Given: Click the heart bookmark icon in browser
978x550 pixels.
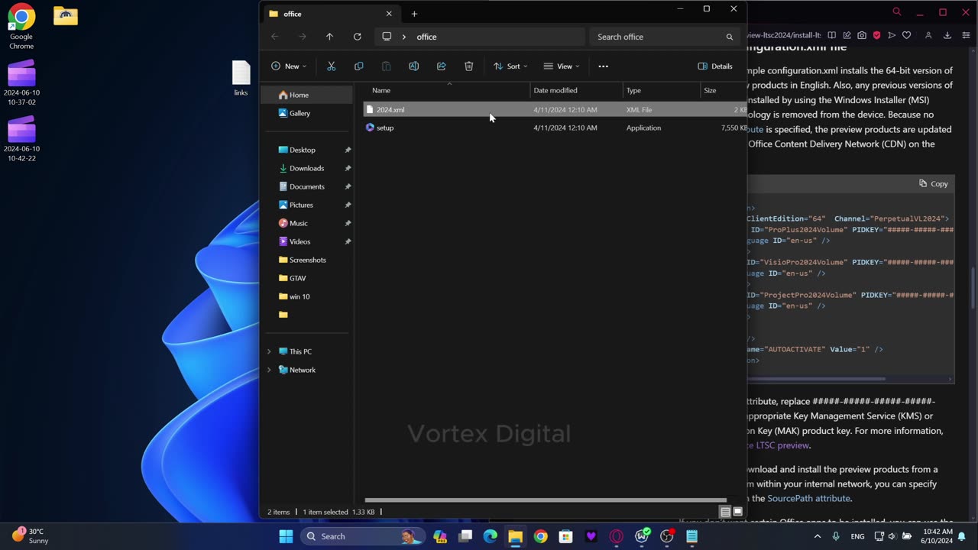Looking at the screenshot, I should [906, 35].
